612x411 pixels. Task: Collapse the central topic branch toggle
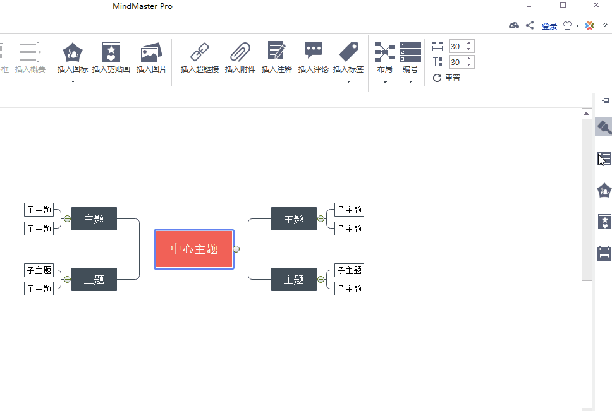tap(236, 249)
